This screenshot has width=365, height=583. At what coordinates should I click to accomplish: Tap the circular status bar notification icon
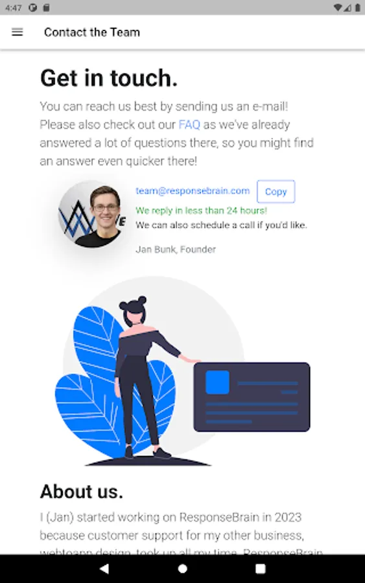(x=33, y=7)
